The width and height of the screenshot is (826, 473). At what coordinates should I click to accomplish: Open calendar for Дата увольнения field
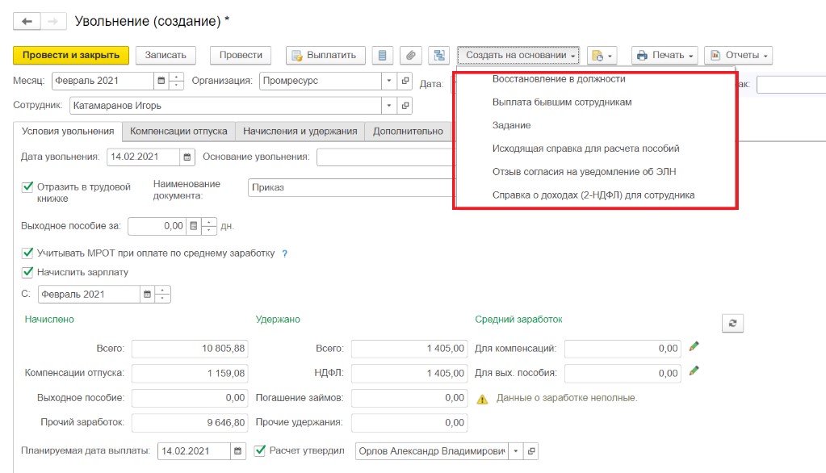point(187,157)
